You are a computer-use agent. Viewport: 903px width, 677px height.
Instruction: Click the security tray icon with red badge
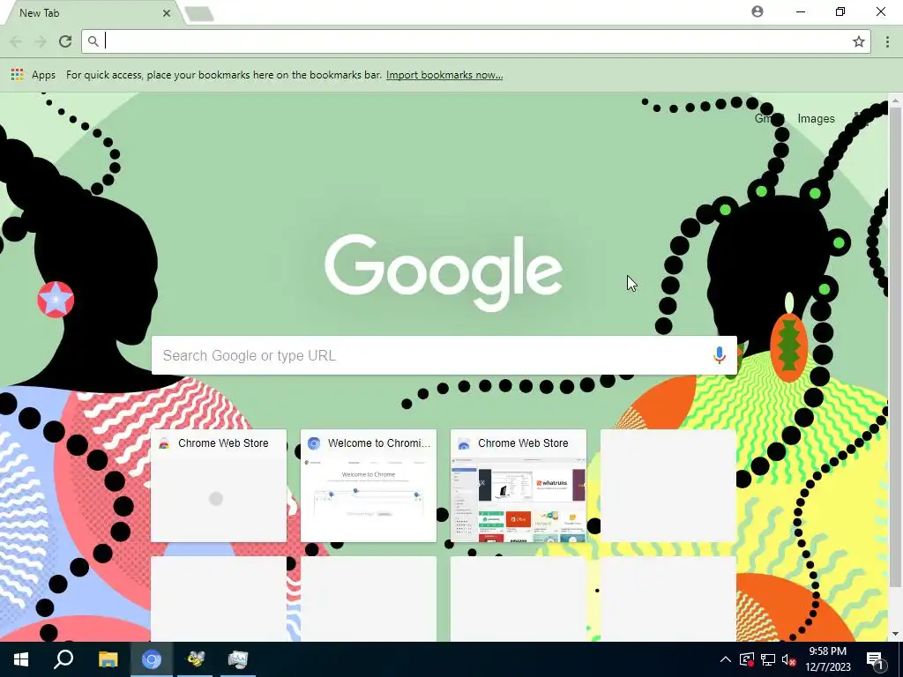[747, 659]
